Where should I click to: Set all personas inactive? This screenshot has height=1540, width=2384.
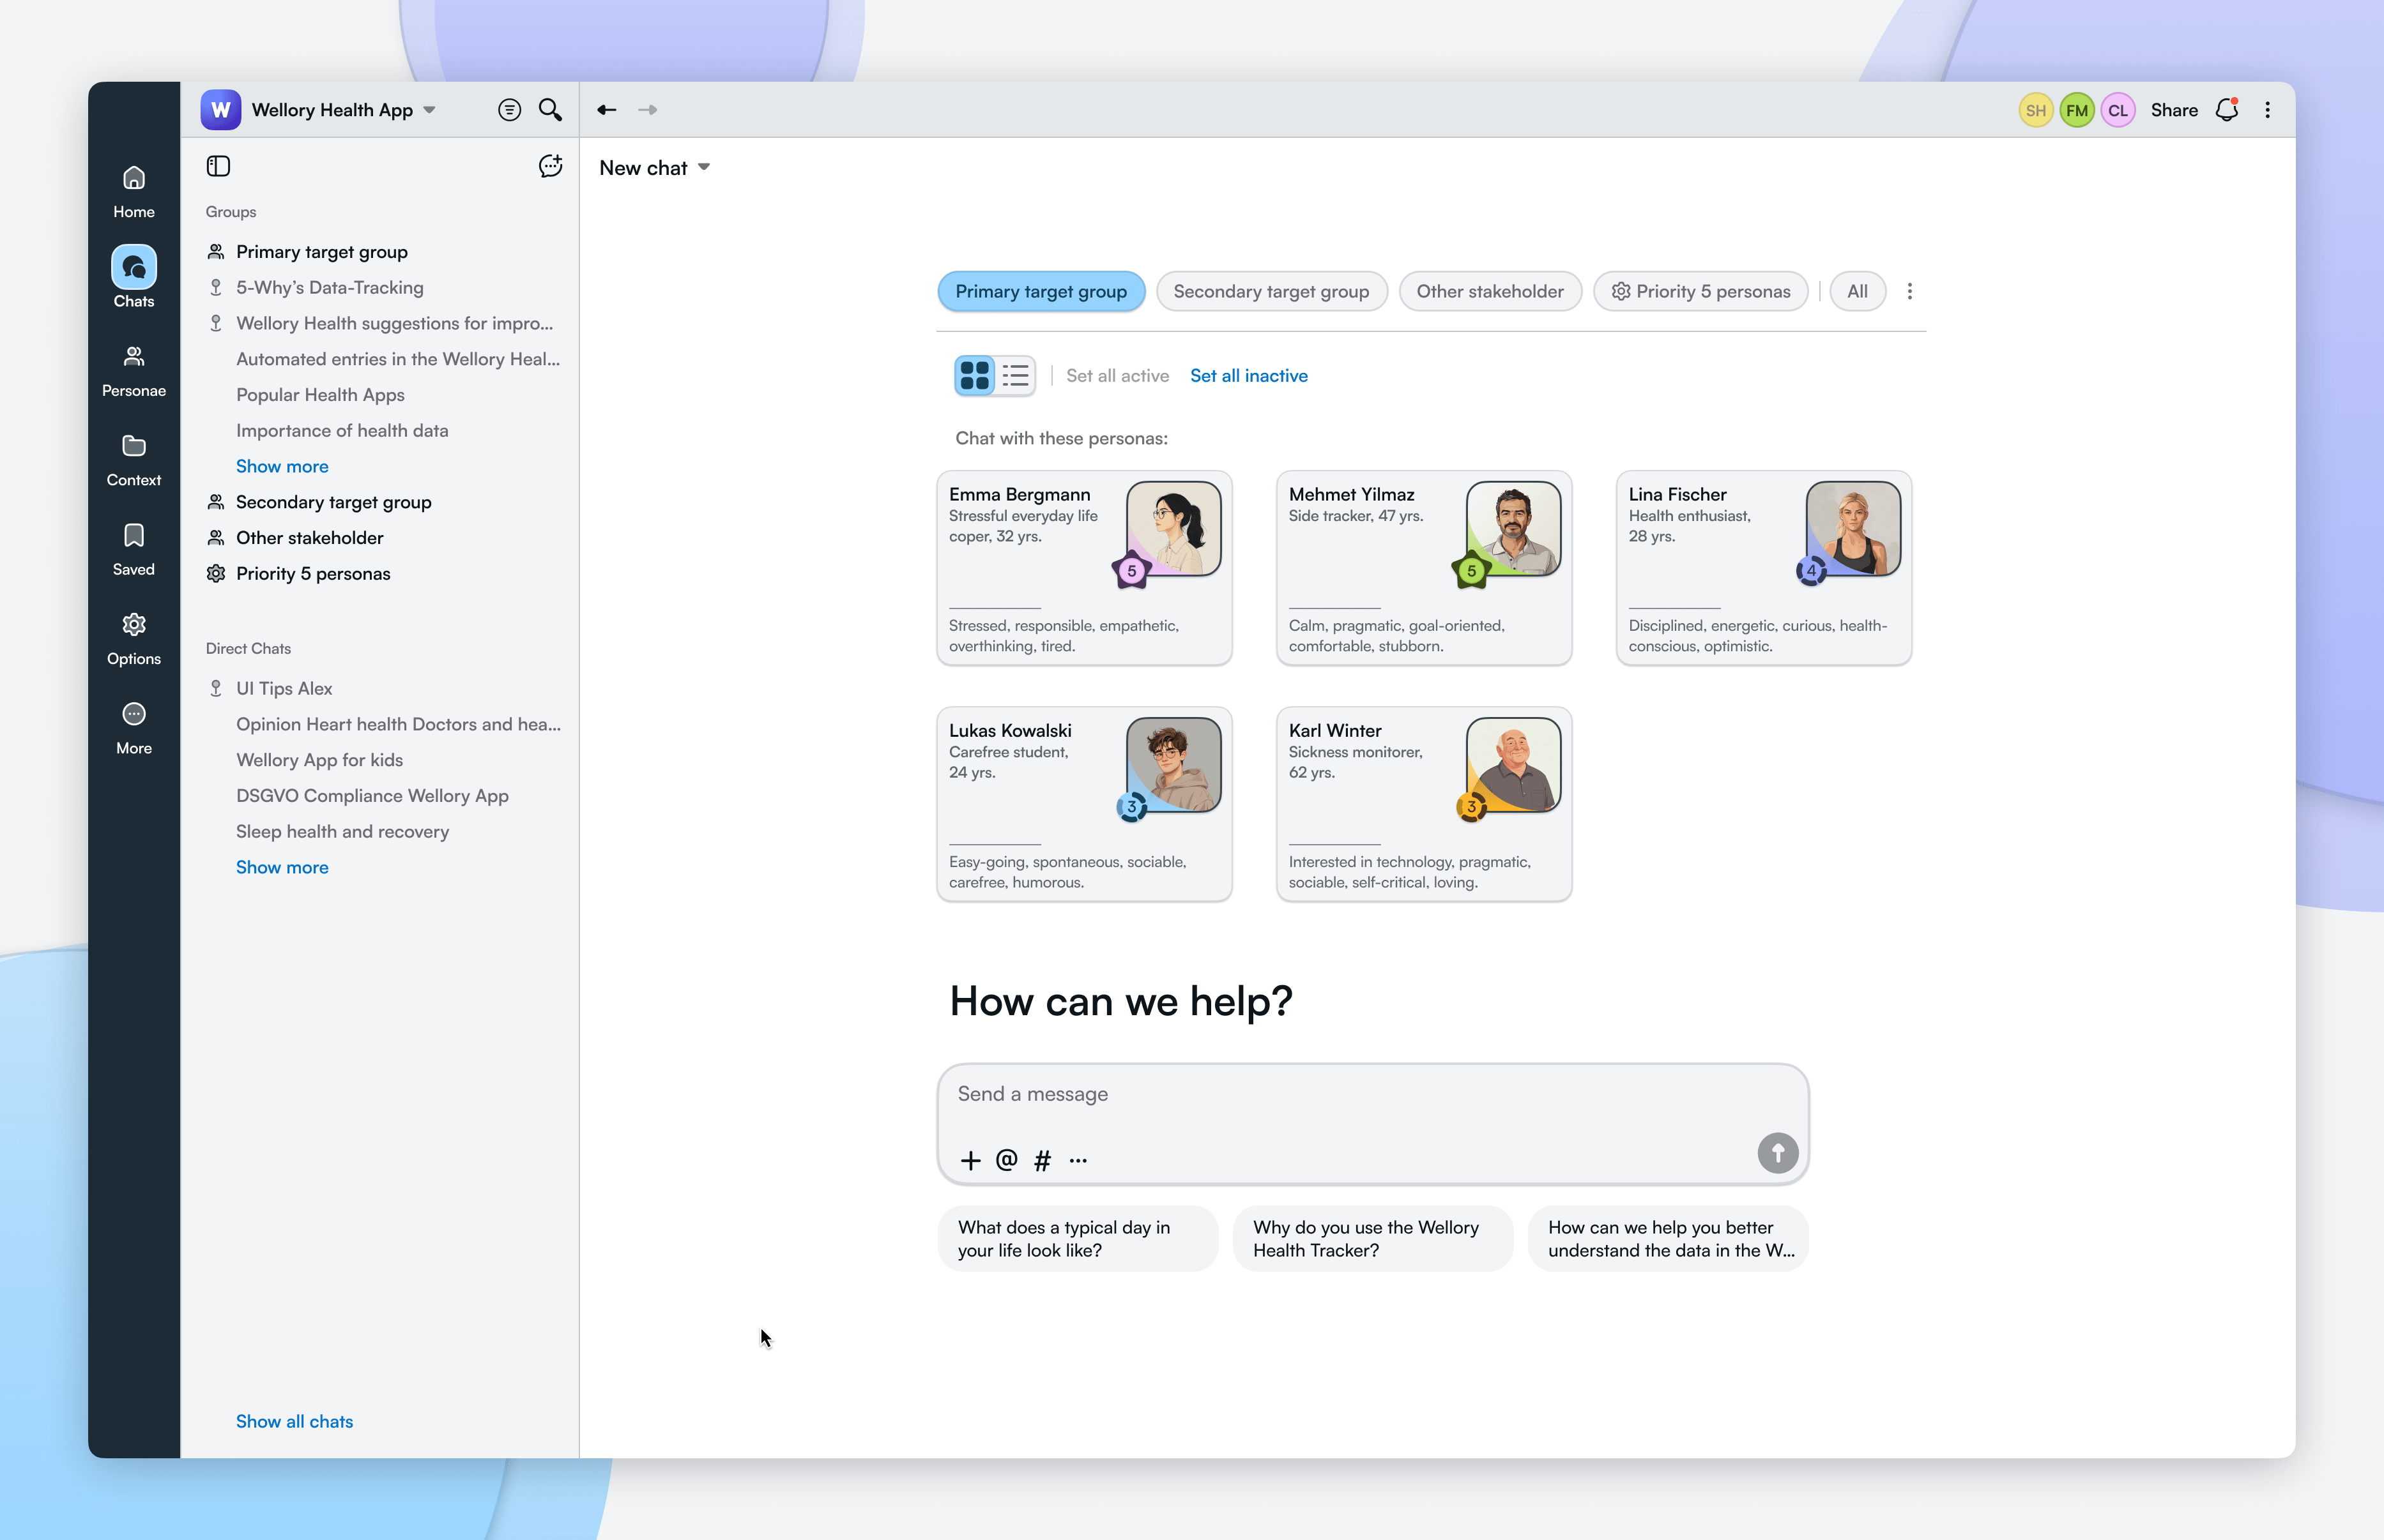(1248, 376)
